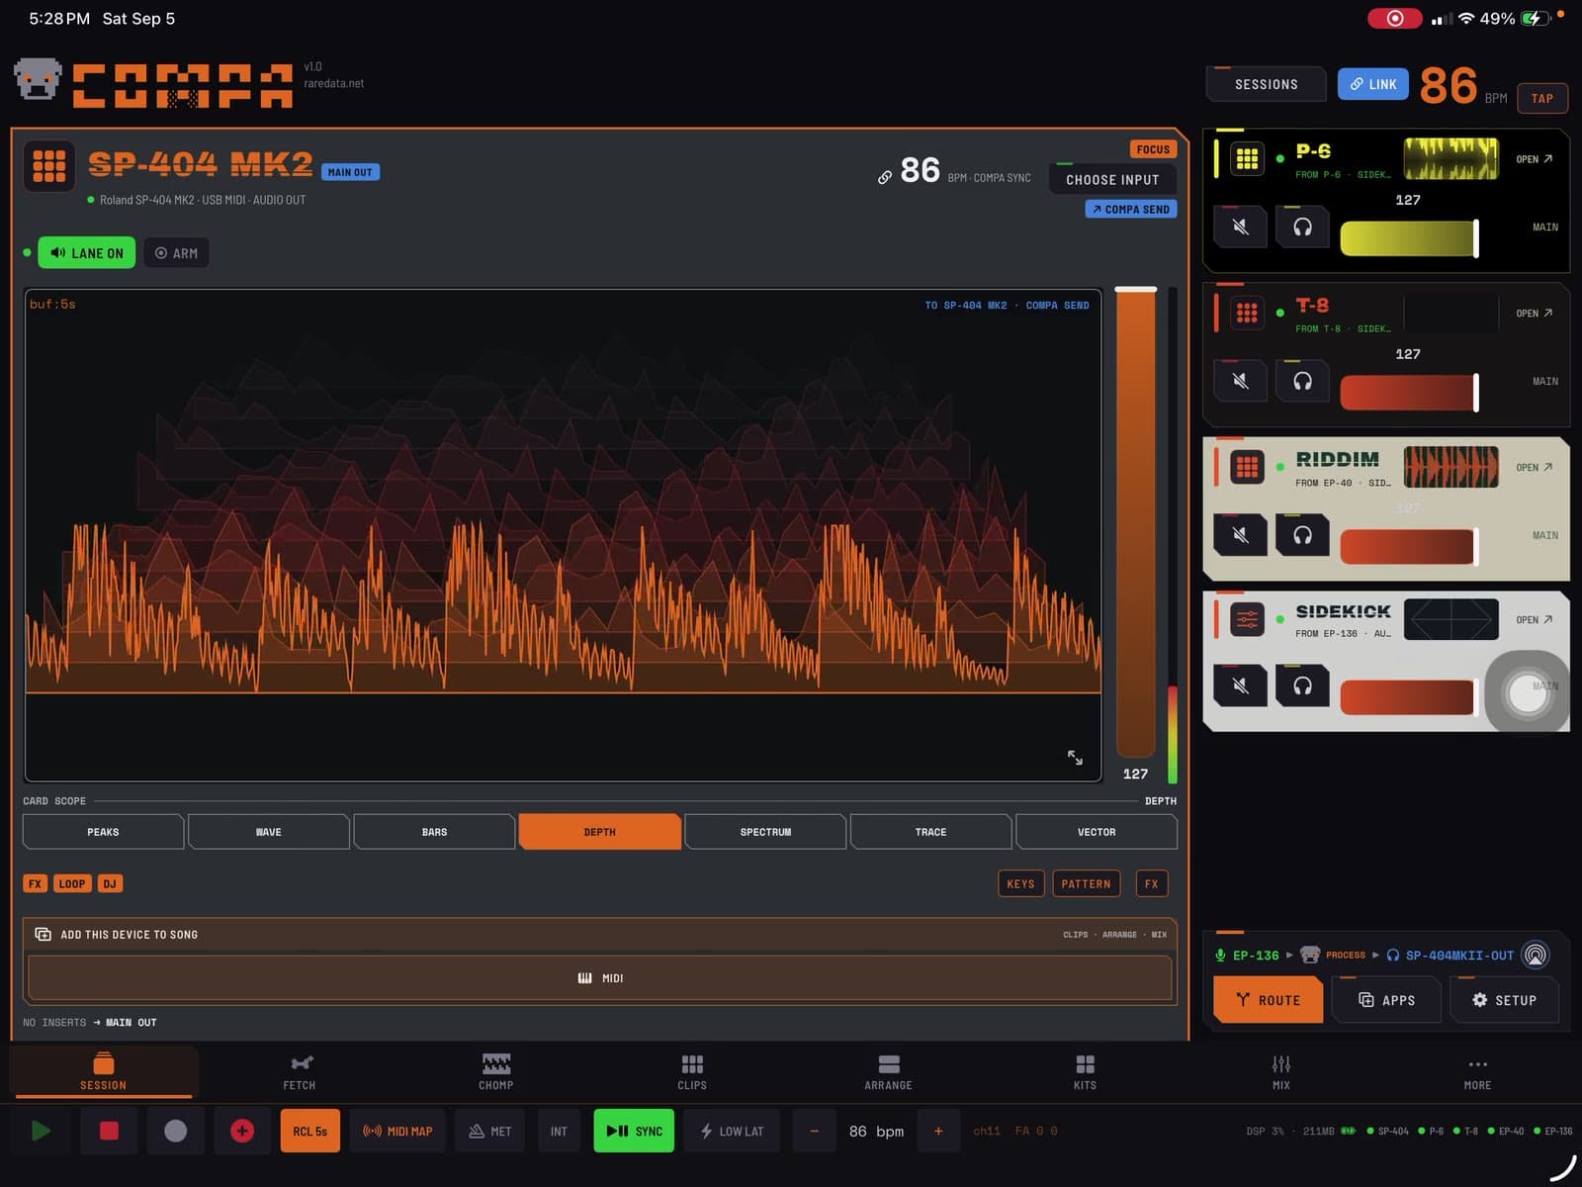Open the SESSIONS menu
This screenshot has width=1582, height=1187.
(x=1266, y=84)
